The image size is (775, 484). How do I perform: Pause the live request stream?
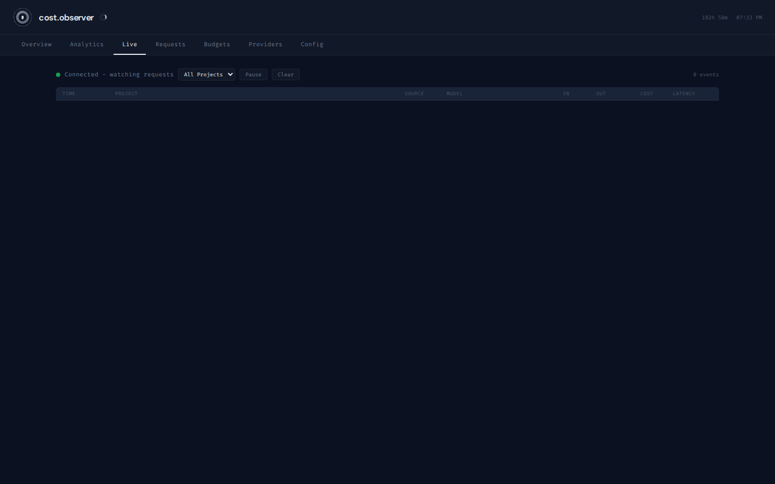(x=253, y=75)
